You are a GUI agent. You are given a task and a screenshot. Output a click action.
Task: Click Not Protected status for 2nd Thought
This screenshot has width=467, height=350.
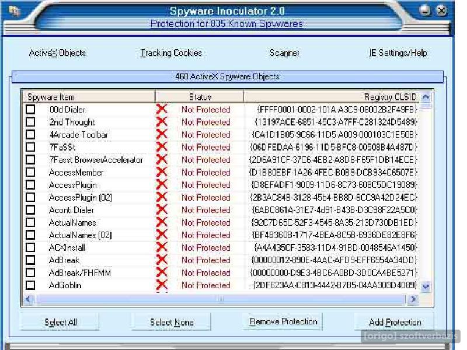pos(206,122)
